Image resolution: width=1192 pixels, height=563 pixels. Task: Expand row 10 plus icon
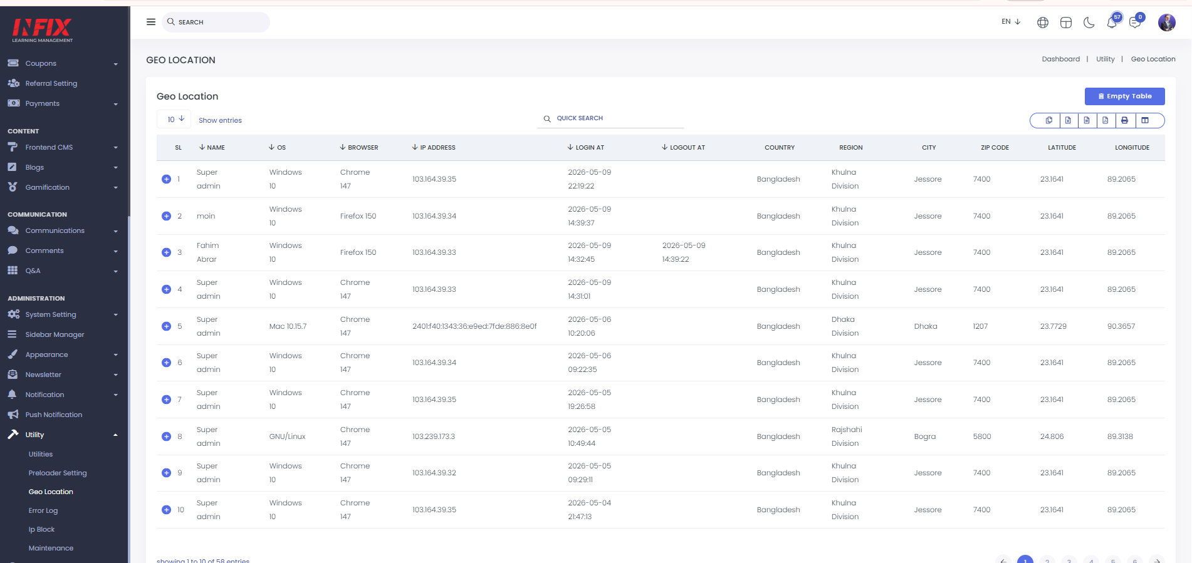(x=166, y=510)
